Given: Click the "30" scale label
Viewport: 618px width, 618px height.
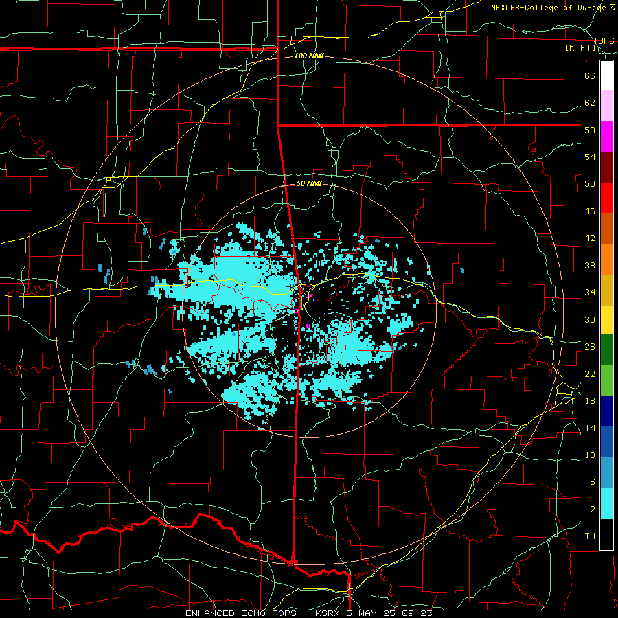Looking at the screenshot, I should click(x=590, y=319).
